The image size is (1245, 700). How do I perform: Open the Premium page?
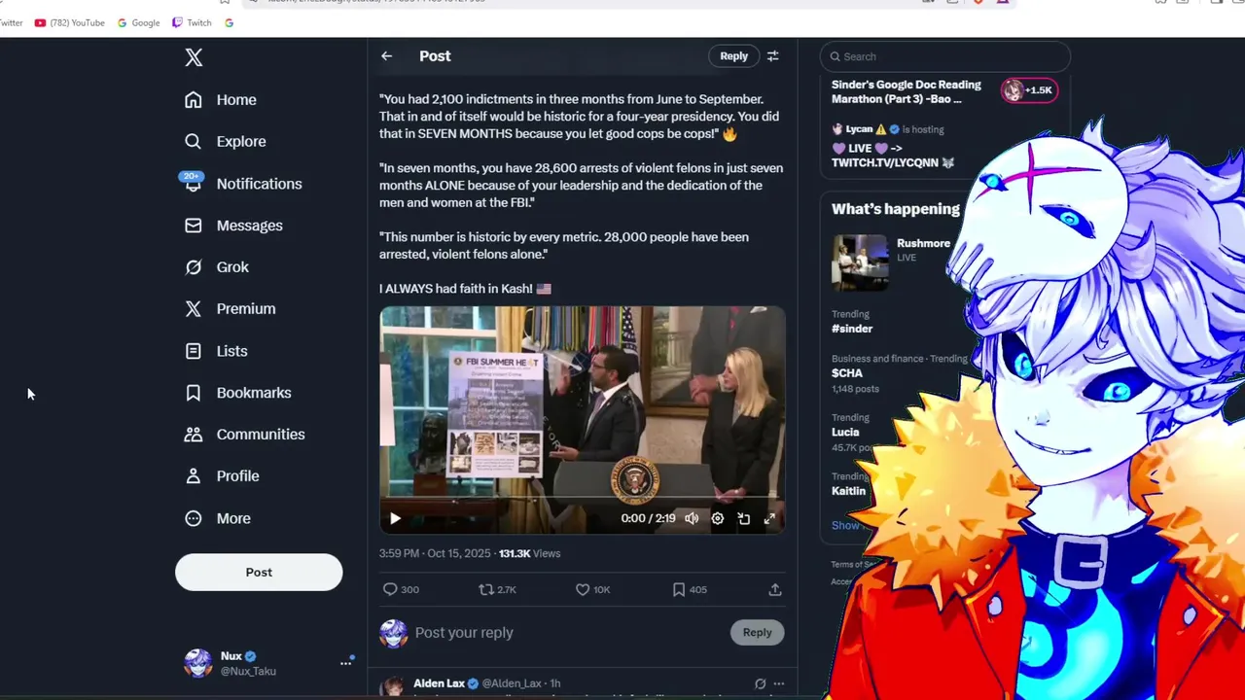click(x=231, y=309)
